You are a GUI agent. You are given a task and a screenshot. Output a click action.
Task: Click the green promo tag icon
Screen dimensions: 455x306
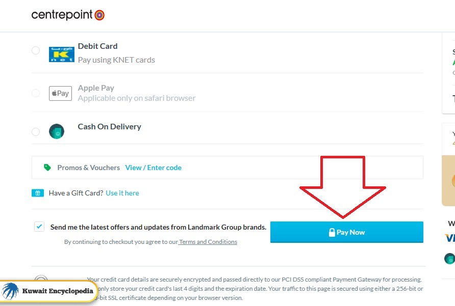pos(47,168)
